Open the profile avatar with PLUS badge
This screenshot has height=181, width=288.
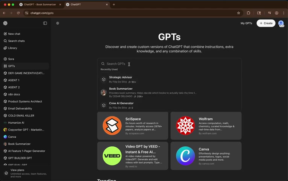click(x=281, y=23)
